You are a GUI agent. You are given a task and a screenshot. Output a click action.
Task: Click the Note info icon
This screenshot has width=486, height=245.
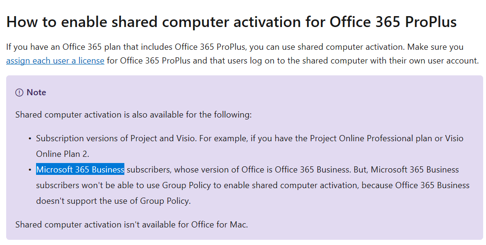19,92
